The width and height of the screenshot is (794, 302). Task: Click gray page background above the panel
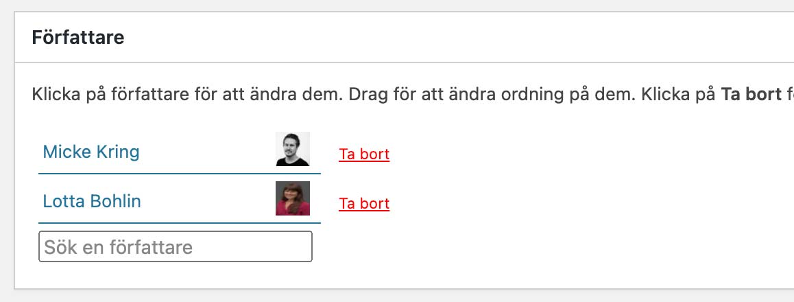pos(398,5)
